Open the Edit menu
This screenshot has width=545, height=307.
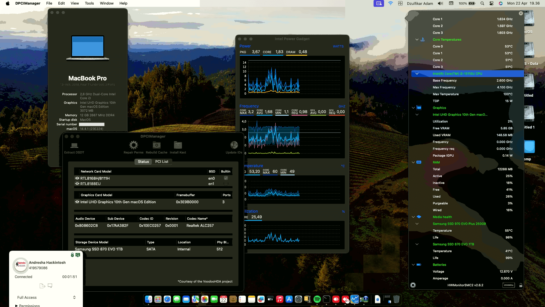point(61,3)
